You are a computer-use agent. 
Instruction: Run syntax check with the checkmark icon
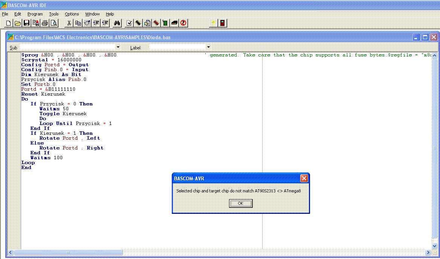point(129,23)
